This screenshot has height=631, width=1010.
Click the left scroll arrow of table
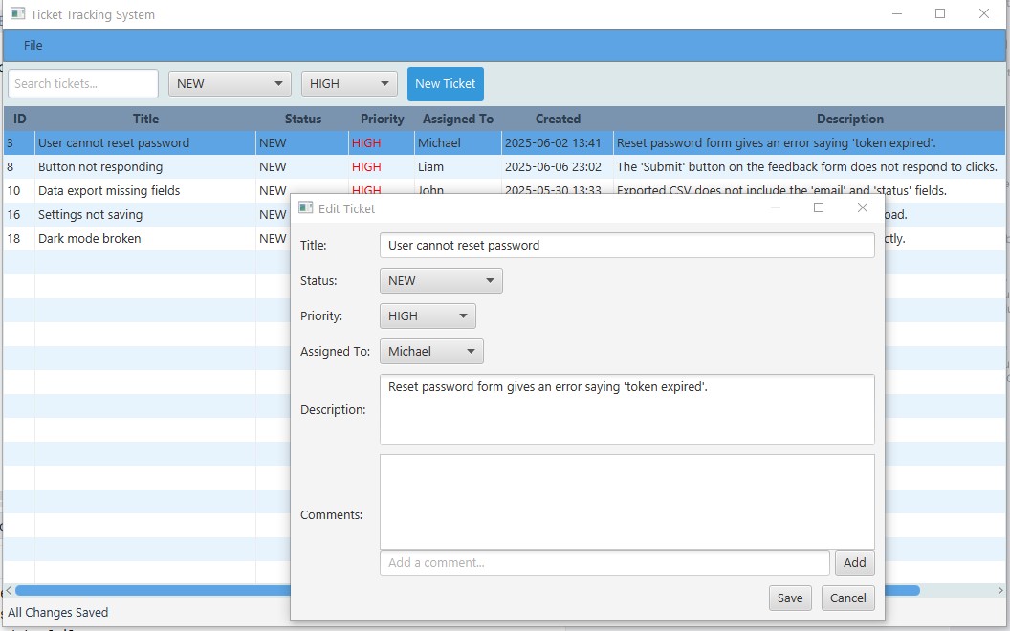9,591
